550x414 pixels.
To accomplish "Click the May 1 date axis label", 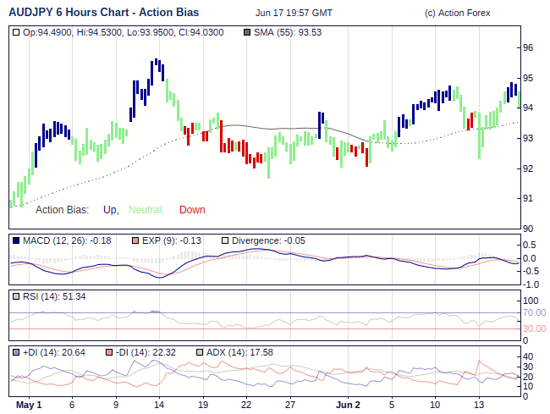I will [28, 405].
